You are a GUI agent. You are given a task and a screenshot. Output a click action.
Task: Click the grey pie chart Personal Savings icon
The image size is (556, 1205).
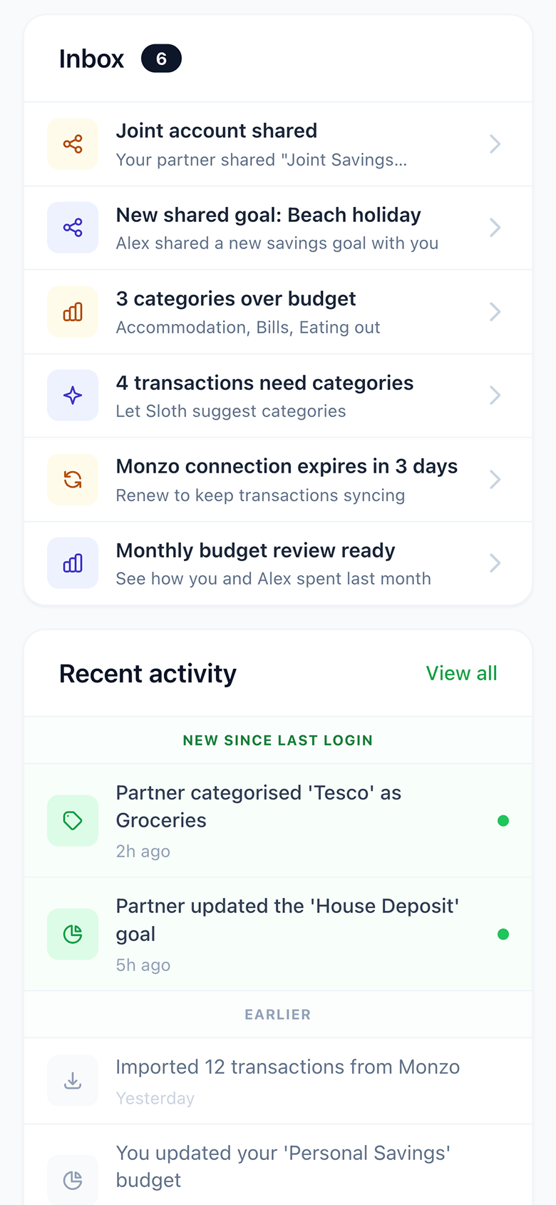point(73,1181)
